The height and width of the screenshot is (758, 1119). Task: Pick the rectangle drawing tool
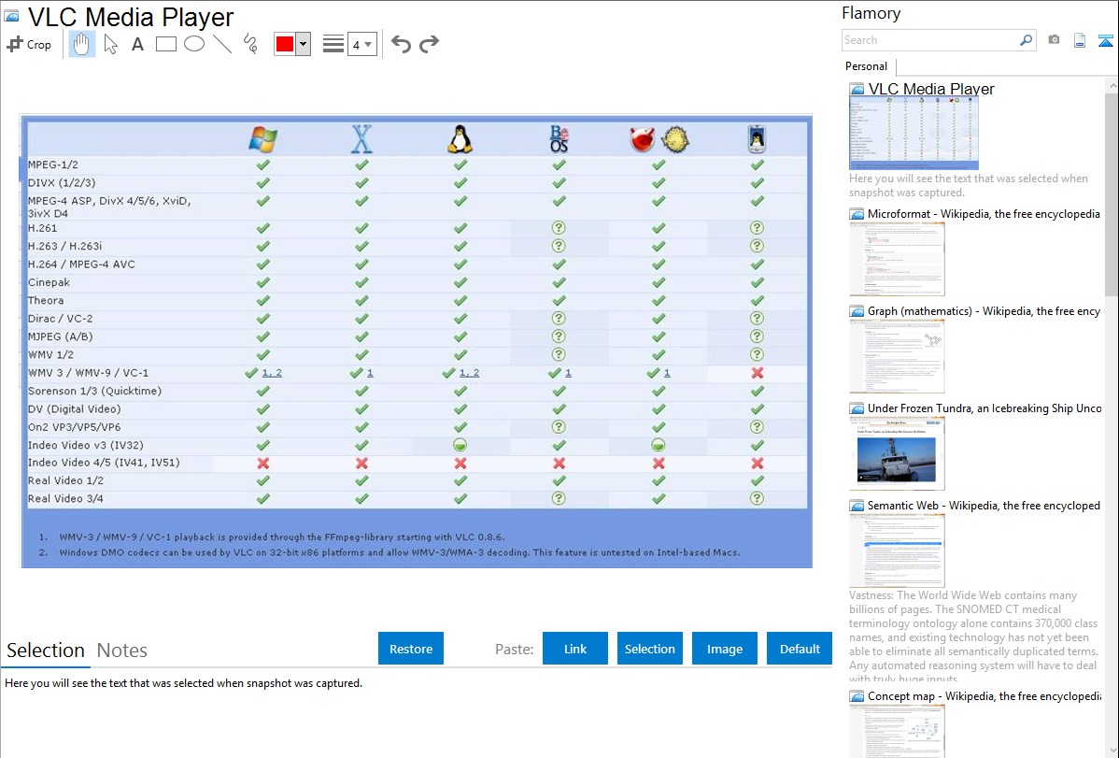click(165, 44)
